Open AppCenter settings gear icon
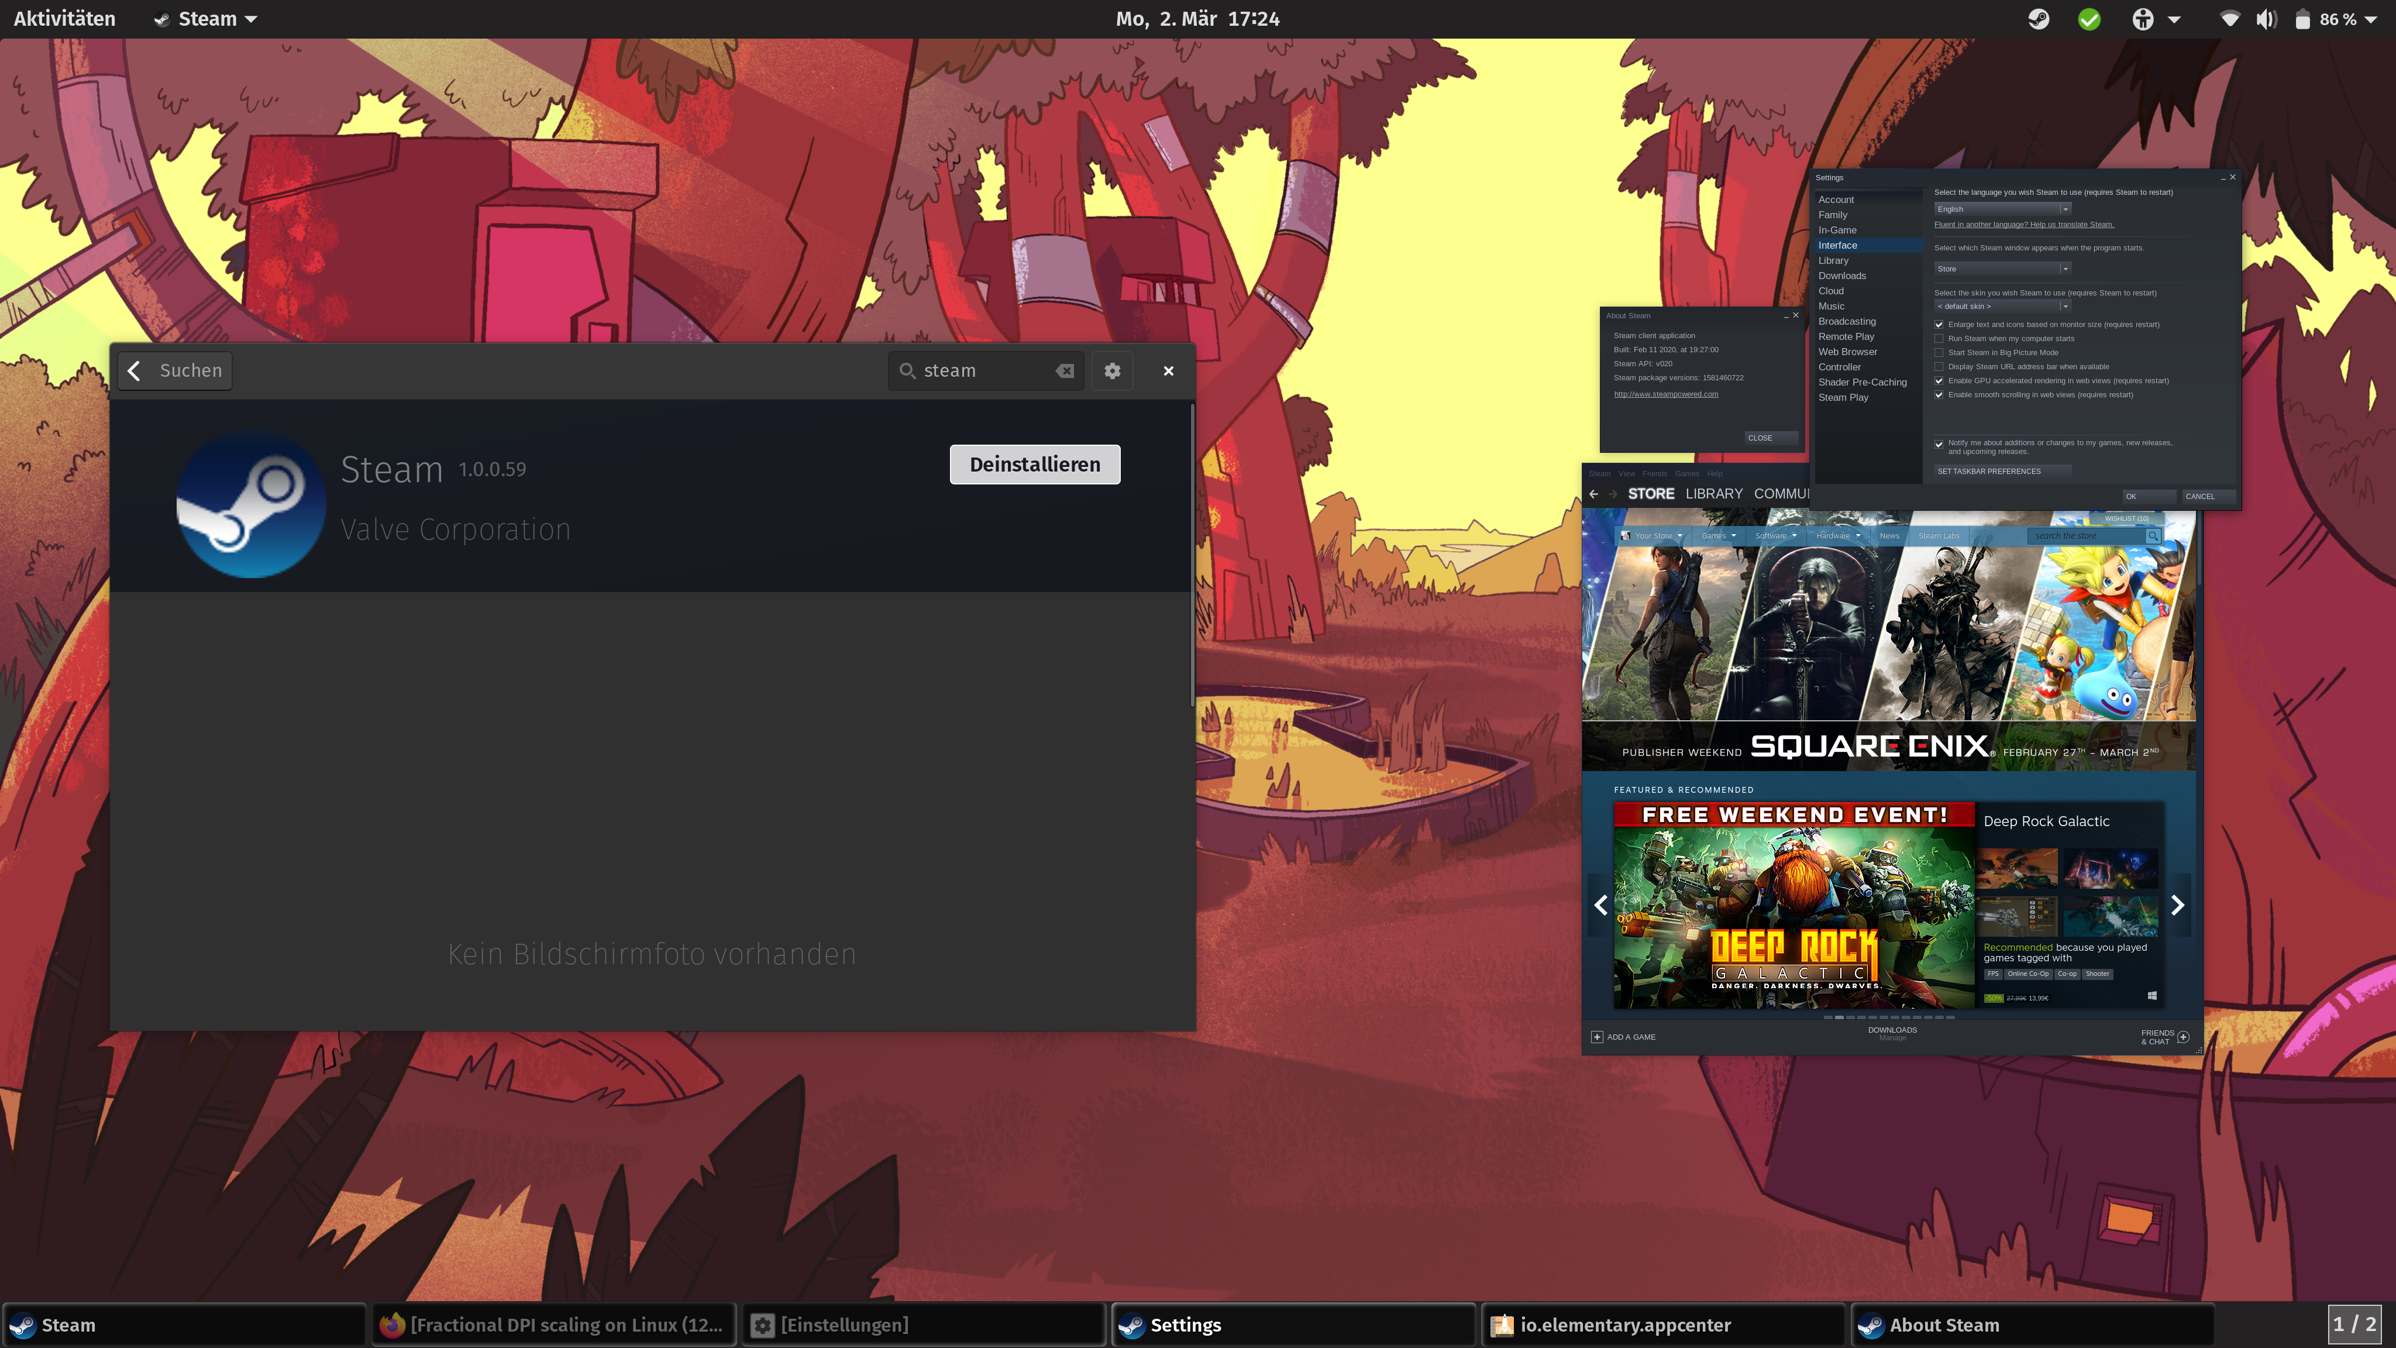This screenshot has height=1348, width=2396. coord(1111,370)
